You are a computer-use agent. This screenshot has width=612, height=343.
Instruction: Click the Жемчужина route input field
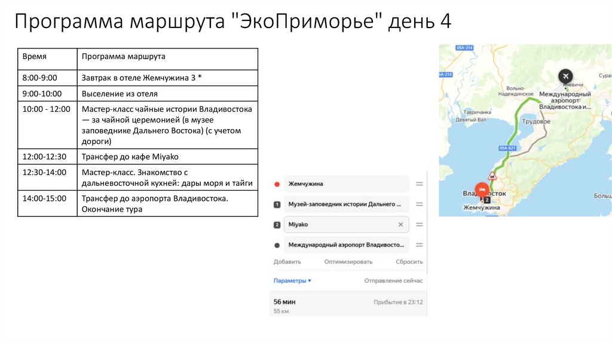(x=346, y=184)
